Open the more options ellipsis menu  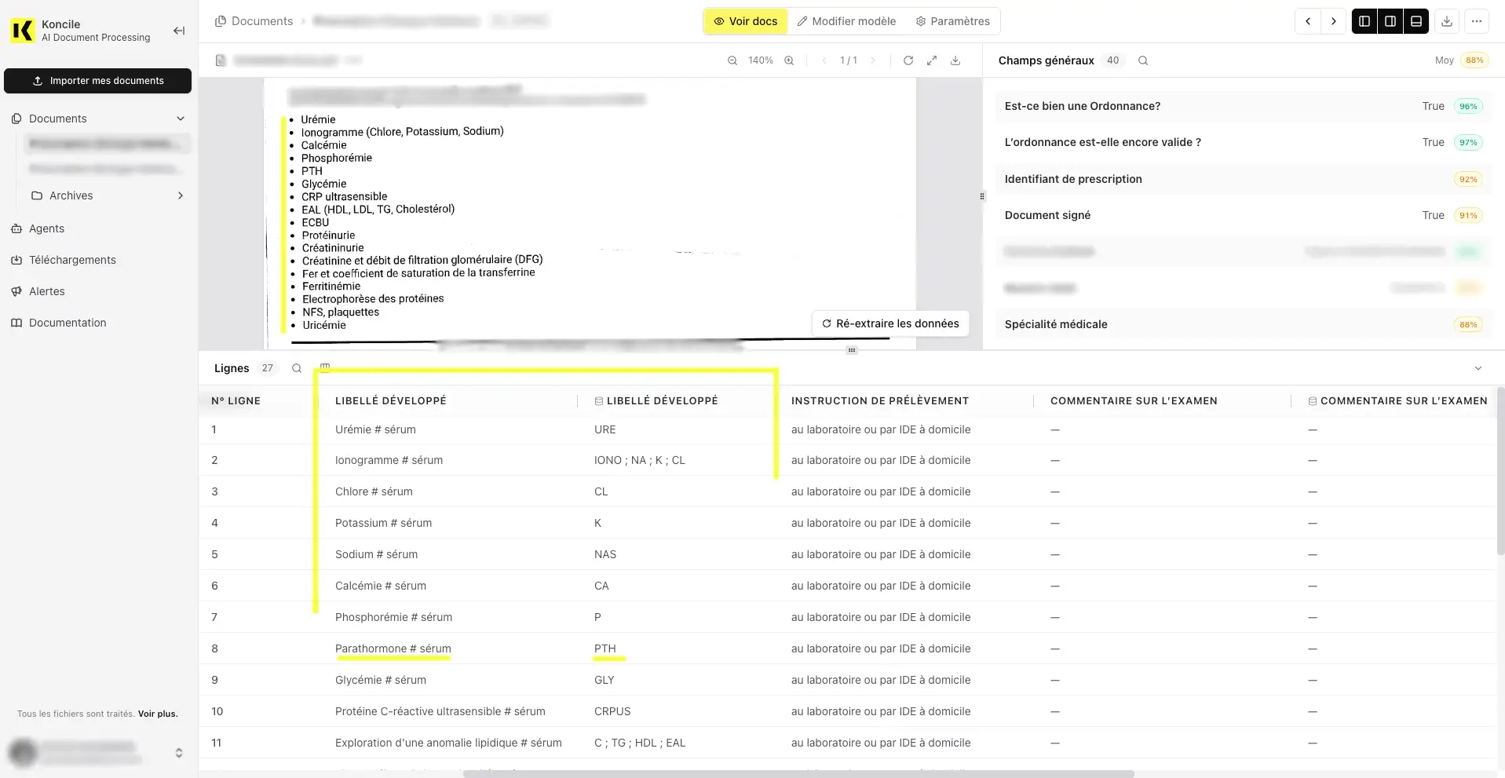1477,21
